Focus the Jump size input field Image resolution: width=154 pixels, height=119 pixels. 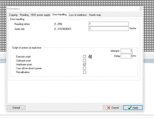click(109, 28)
